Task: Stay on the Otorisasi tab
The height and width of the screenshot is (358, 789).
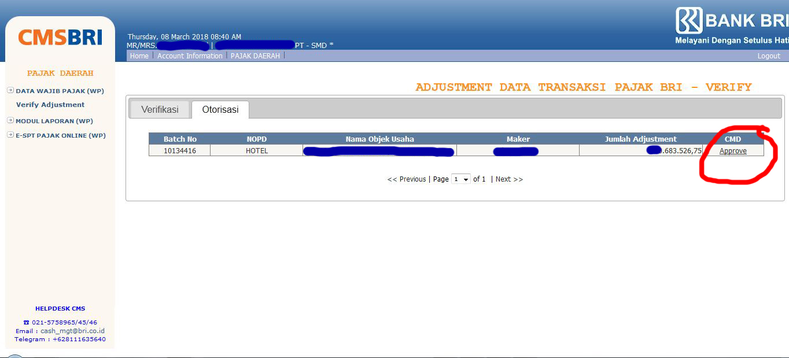Action: (220, 109)
